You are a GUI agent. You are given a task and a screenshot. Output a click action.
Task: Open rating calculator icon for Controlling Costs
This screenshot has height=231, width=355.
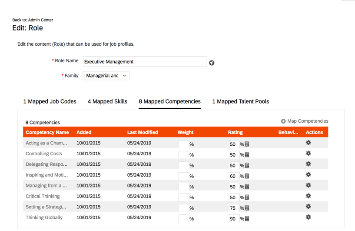247,155
